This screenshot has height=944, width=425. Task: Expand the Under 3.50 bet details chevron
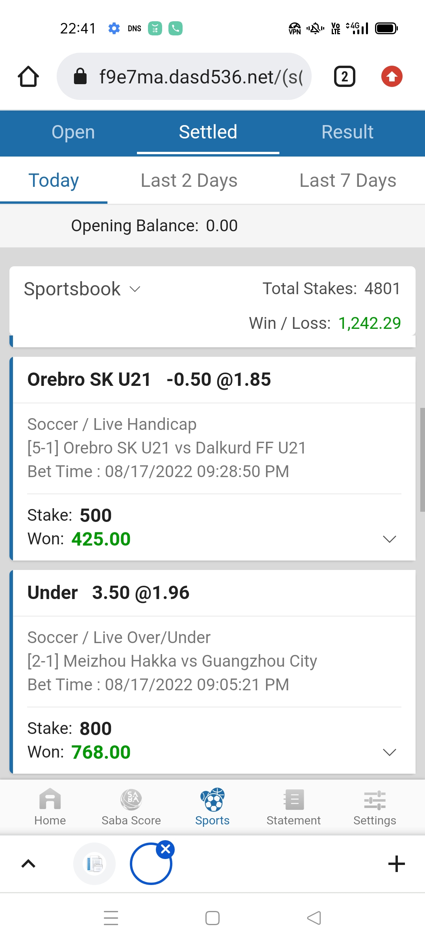click(x=390, y=752)
